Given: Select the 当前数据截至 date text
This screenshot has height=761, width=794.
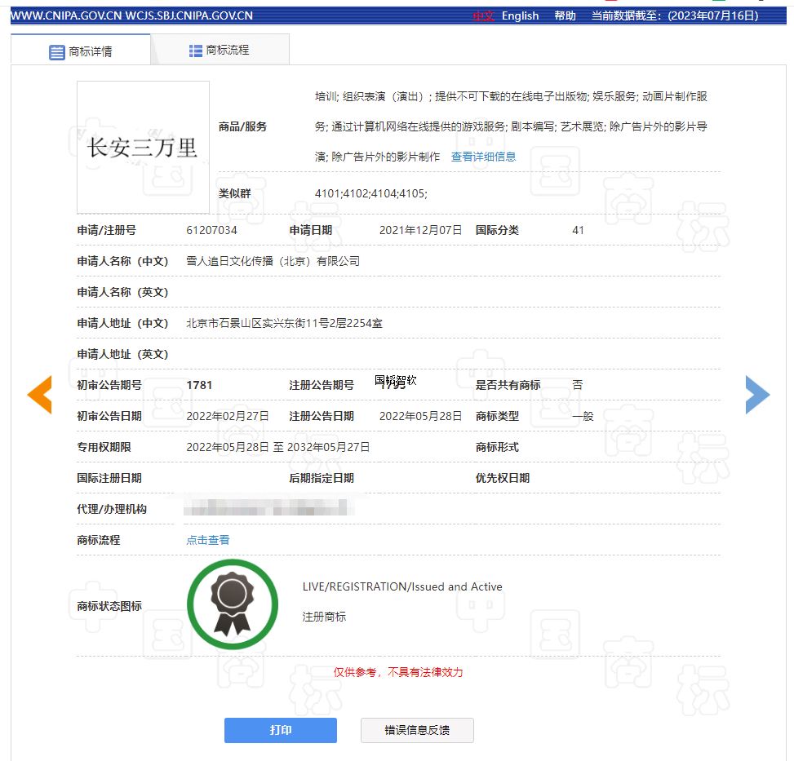Looking at the screenshot, I should [x=675, y=15].
